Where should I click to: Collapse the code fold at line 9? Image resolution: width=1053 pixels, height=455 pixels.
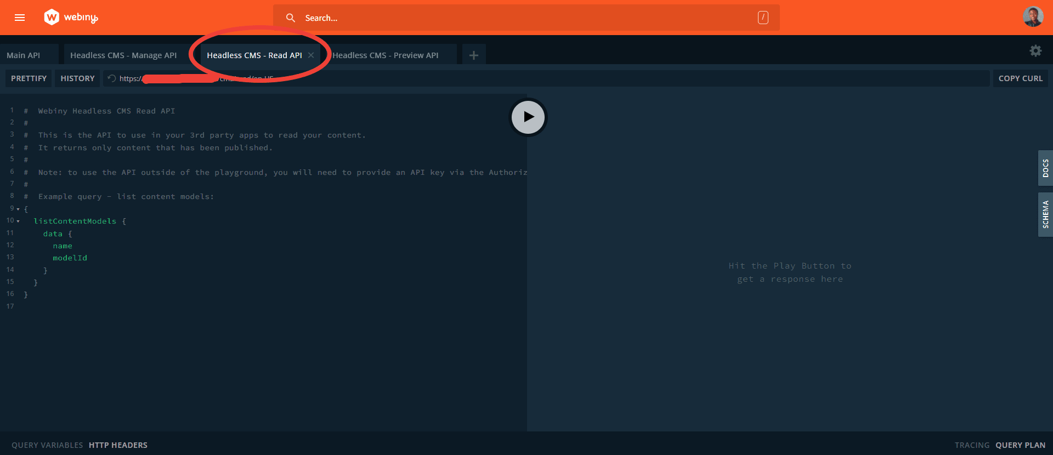pos(18,209)
